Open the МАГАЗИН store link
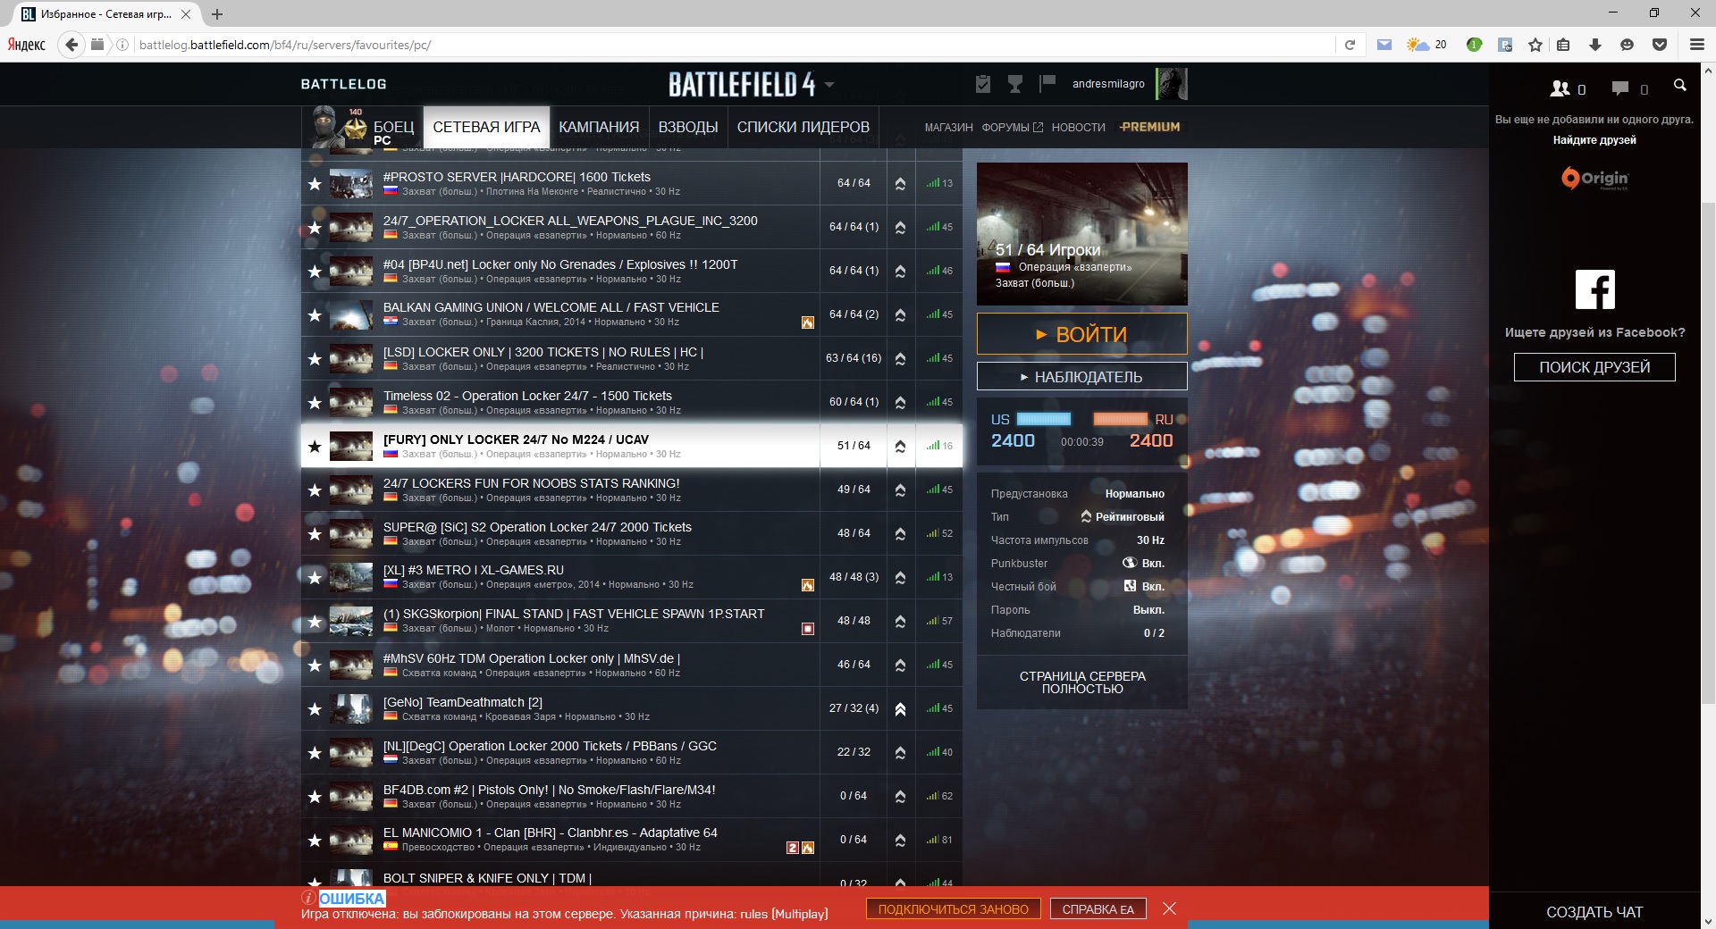This screenshot has height=929, width=1716. (948, 128)
